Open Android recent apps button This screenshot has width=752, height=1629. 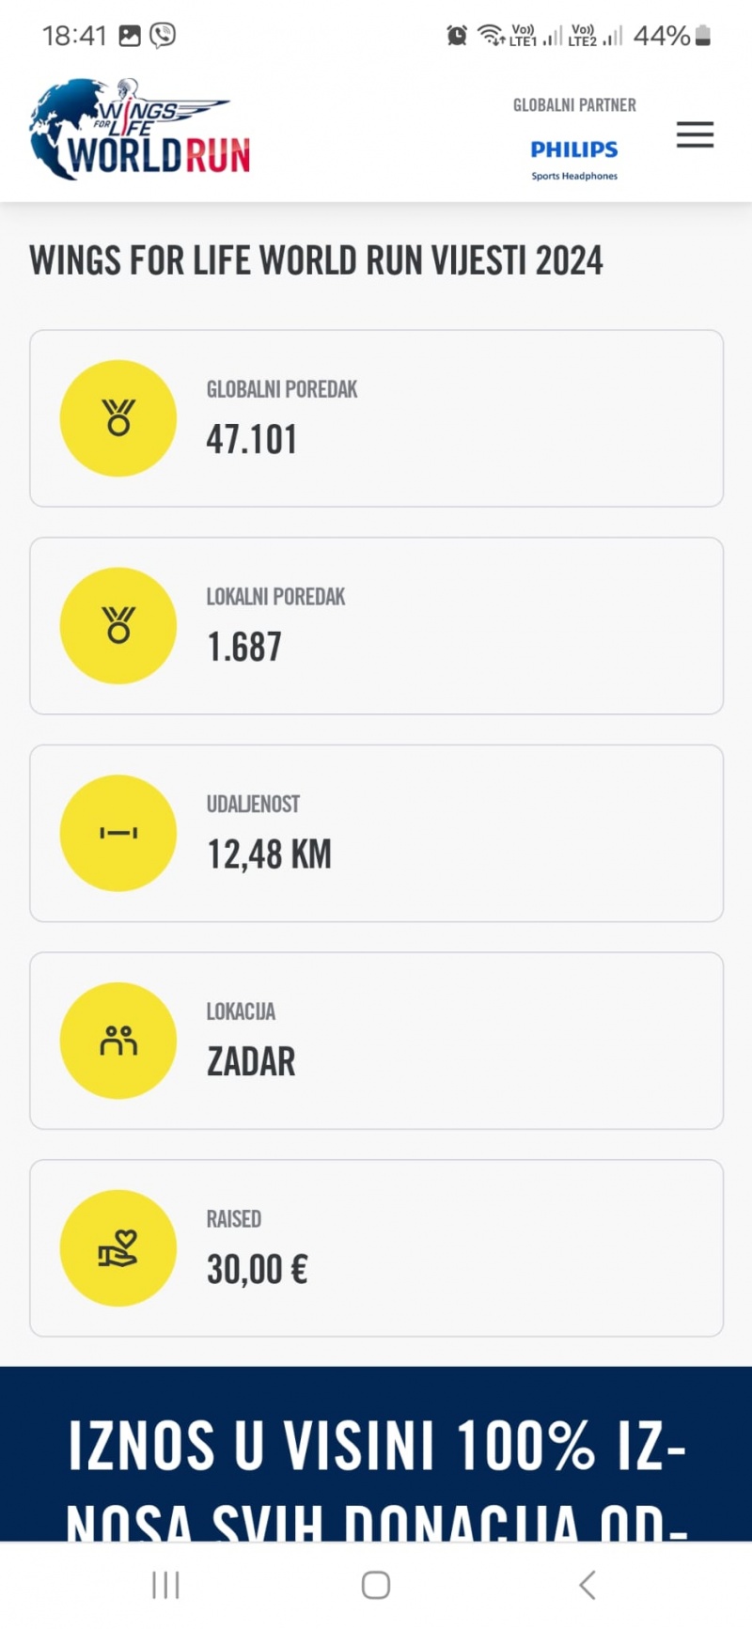[x=165, y=1585]
